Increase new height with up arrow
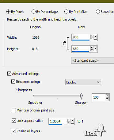The width and height of the screenshot is (114, 140). (92, 48)
